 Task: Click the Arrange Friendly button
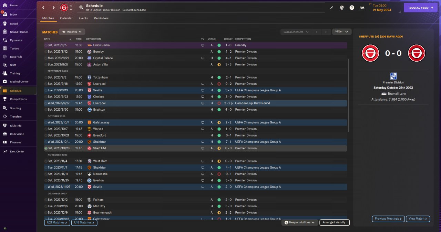click(x=335, y=223)
